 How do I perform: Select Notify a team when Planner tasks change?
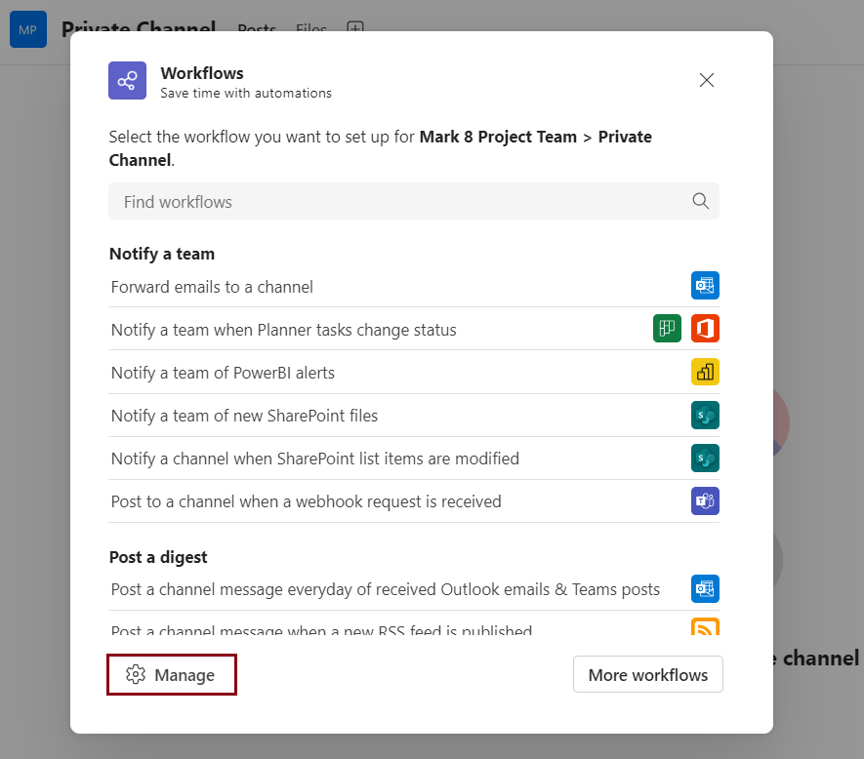click(283, 330)
